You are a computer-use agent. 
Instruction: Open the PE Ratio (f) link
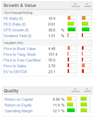click(x=13, y=19)
